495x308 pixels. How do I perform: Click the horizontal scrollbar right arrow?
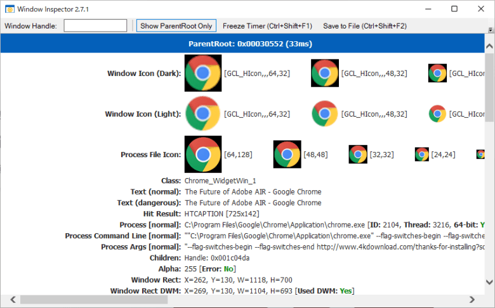click(472, 299)
